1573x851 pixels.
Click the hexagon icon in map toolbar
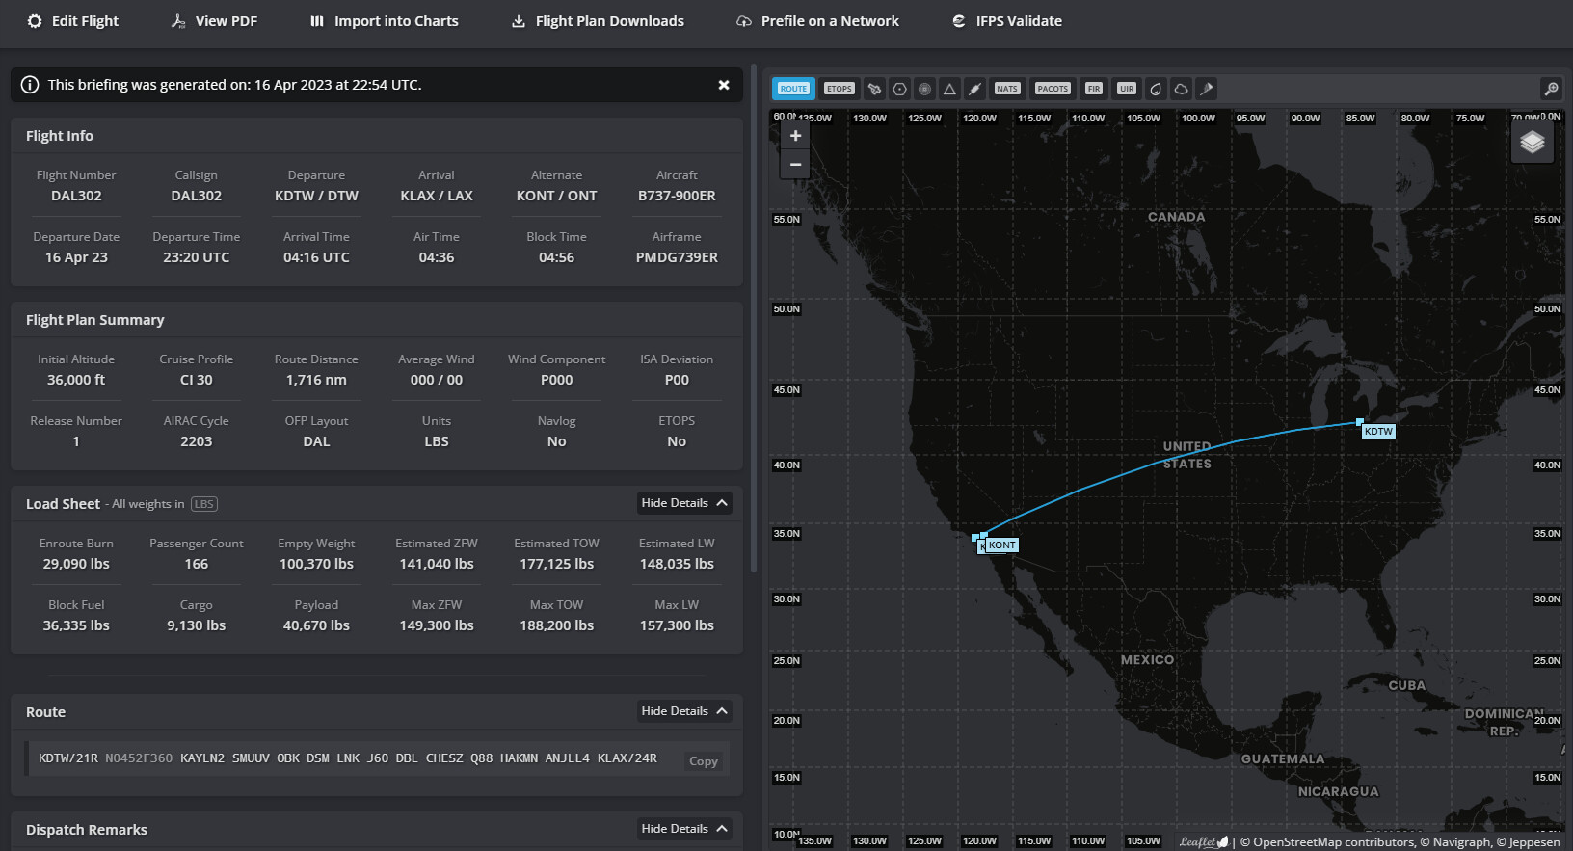coord(899,89)
